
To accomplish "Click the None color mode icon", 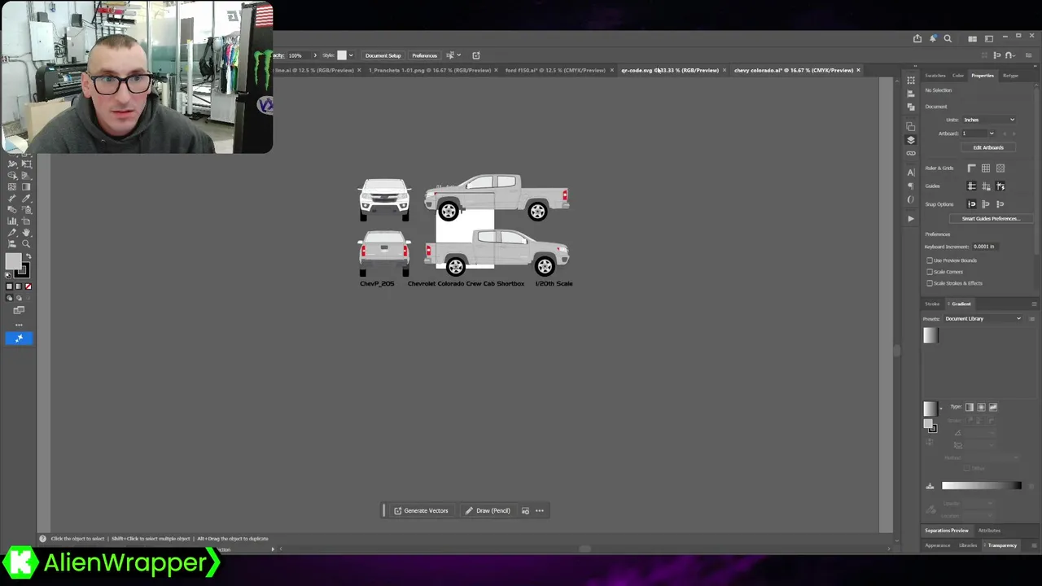I will 28,286.
